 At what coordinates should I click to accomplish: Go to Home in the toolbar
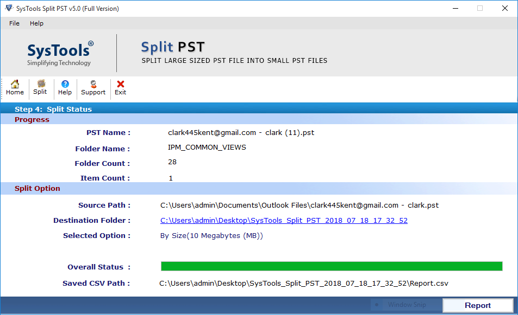15,88
